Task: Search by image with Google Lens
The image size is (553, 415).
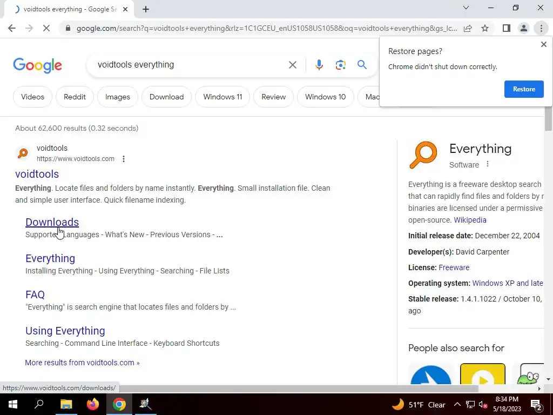Action: point(340,65)
